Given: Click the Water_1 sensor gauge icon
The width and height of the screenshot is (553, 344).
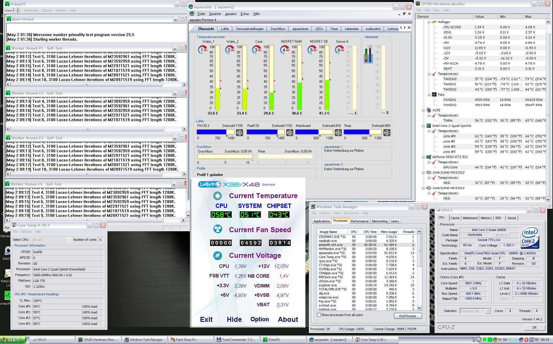Looking at the screenshot, I should (203, 50).
